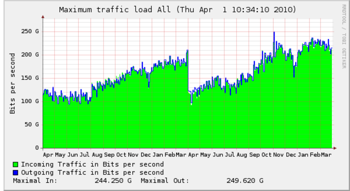Click the red arrowhead atop the y-axis
The width and height of the screenshot is (350, 191).
click(43, 17)
